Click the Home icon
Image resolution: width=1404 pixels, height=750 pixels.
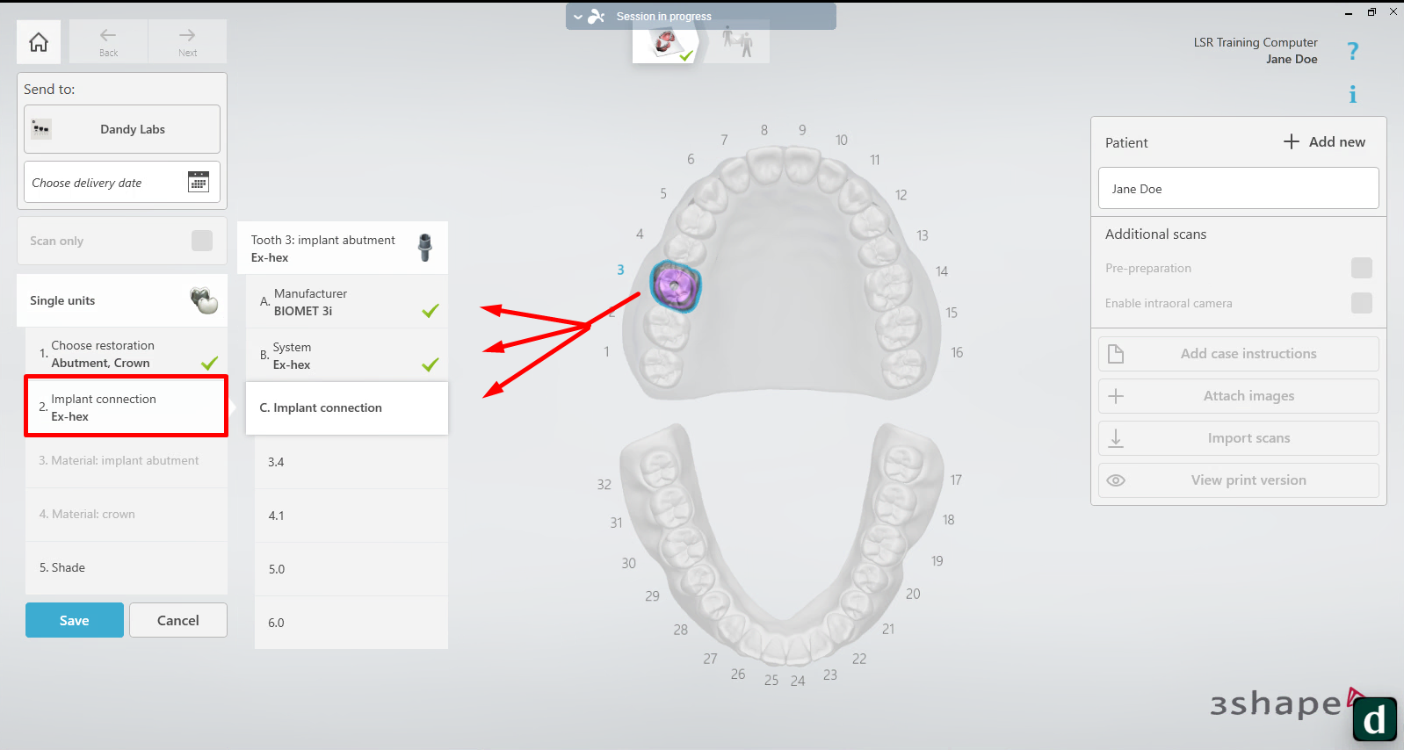[x=39, y=42]
